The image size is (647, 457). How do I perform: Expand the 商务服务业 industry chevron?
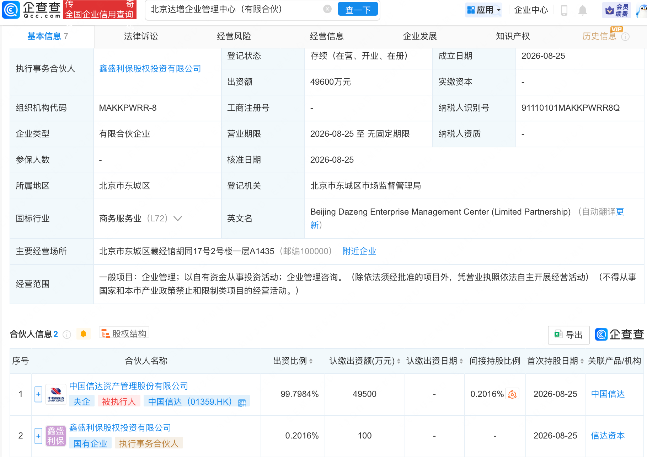tap(177, 218)
